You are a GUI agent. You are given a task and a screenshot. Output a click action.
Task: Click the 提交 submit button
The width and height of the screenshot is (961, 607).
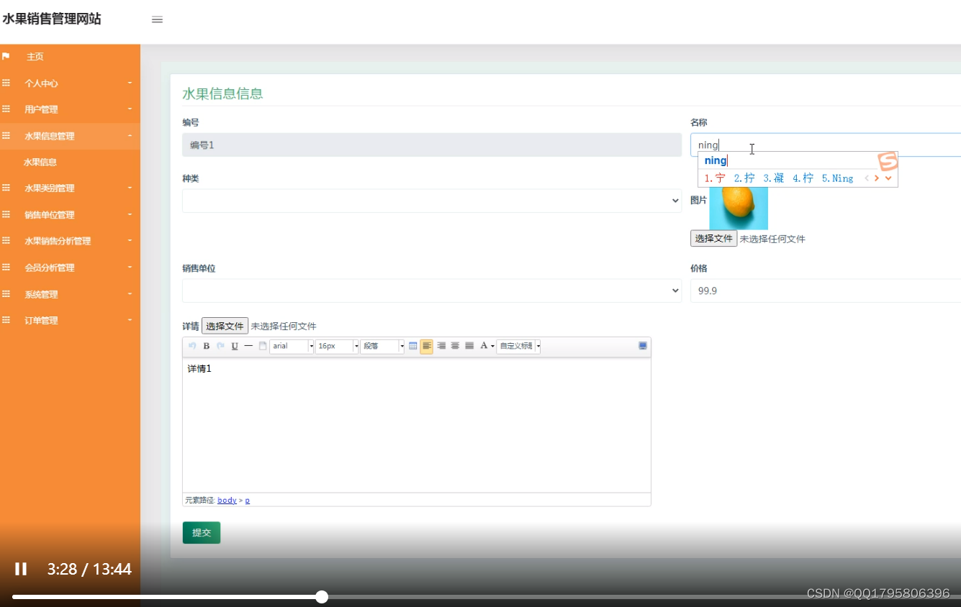tap(202, 532)
